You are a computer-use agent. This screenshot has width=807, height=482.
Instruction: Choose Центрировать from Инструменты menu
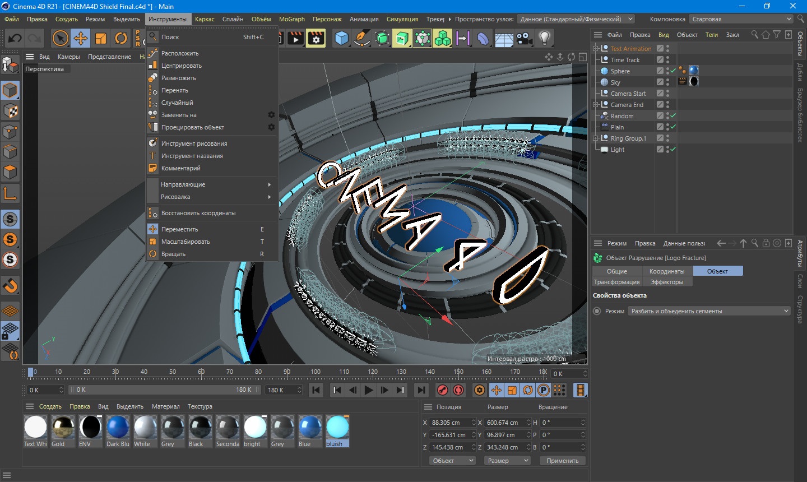point(212,66)
